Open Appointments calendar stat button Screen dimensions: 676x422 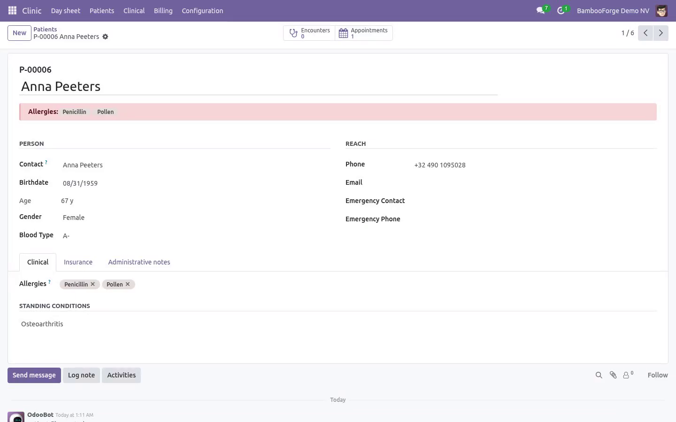coord(364,33)
